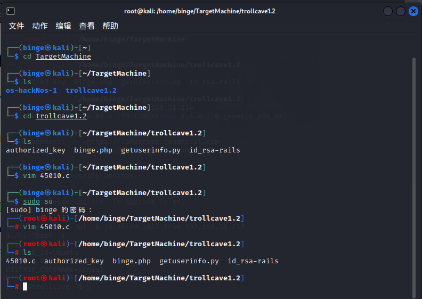This screenshot has width=422, height=299.
Task: Click the sudo command text
Action: [x=31, y=201]
